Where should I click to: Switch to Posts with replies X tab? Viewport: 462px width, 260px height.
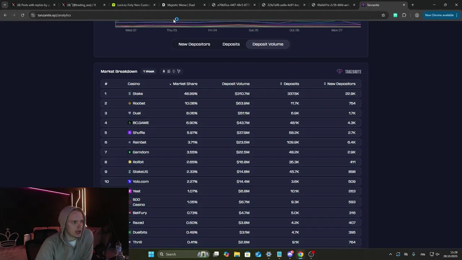[33, 5]
